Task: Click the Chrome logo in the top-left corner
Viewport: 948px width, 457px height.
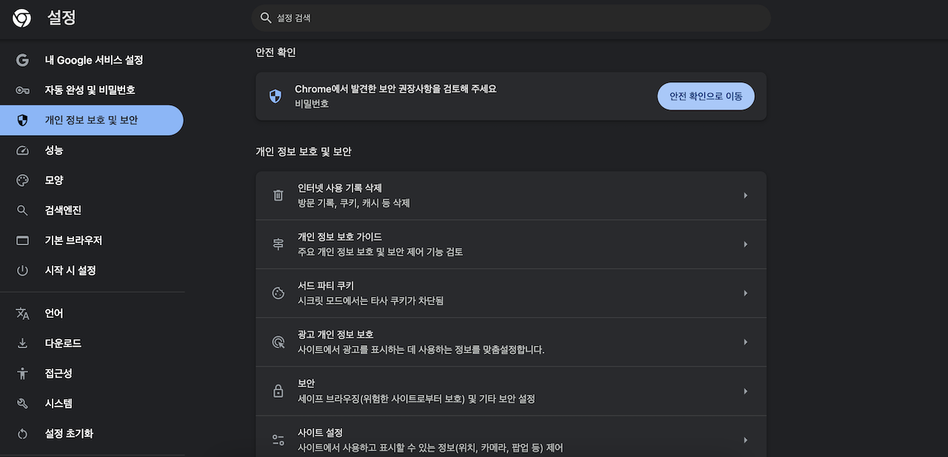Action: pyautogui.click(x=21, y=18)
